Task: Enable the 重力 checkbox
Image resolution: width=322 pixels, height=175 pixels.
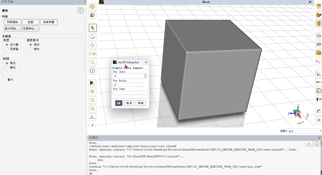Action: (x=4, y=80)
